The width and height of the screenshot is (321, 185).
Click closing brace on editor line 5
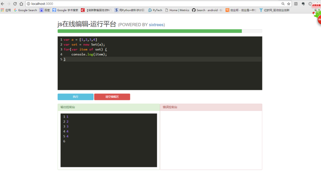[x=65, y=59]
